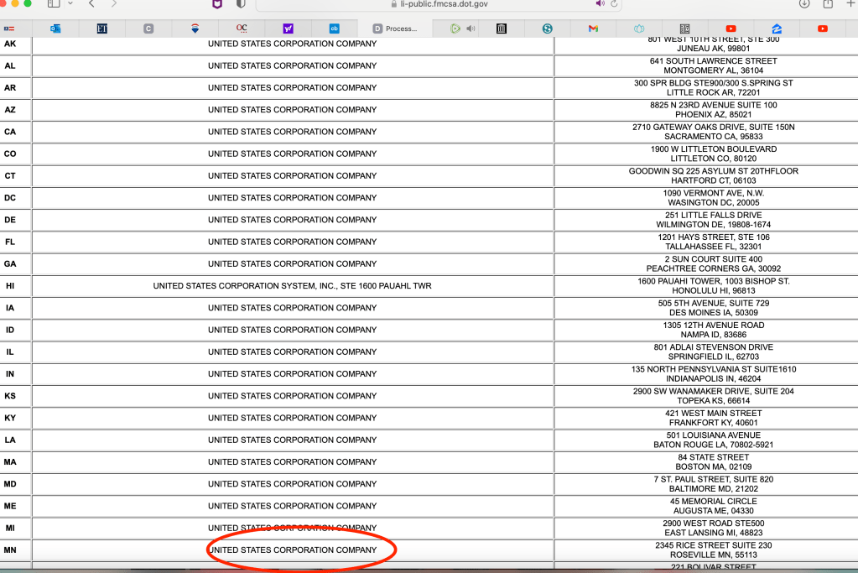Screen dimensions: 858x573
Task: Open the Yahoo pinned tab
Action: tap(289, 29)
